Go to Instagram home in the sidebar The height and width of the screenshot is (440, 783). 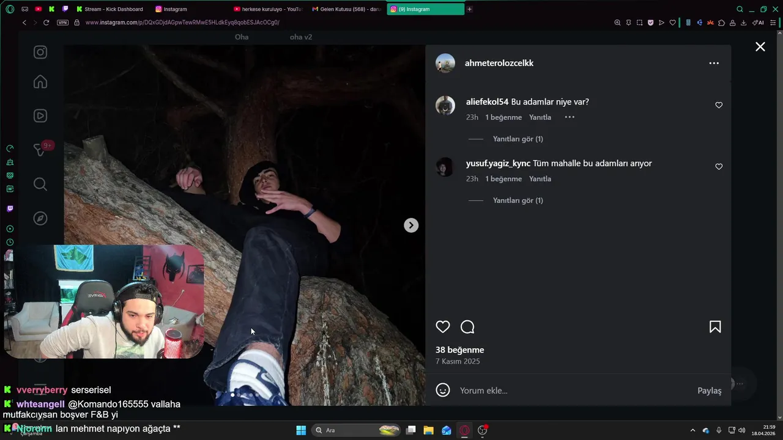point(40,81)
